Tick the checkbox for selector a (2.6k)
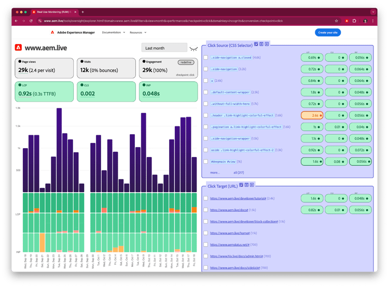The image size is (389, 287). (206, 80)
